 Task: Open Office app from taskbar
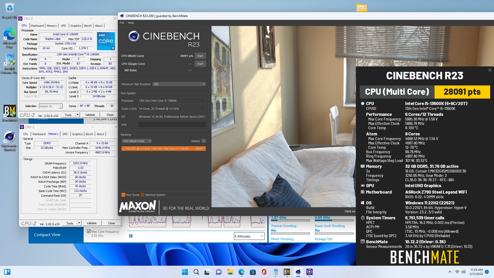click(x=264, y=272)
